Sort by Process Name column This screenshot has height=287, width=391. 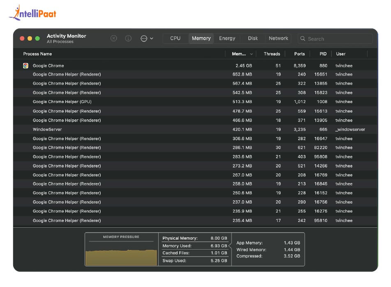coord(37,54)
